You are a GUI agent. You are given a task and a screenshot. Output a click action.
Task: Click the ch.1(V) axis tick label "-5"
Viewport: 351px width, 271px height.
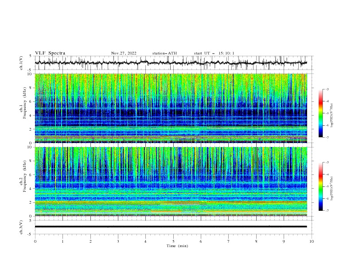click(x=30, y=70)
